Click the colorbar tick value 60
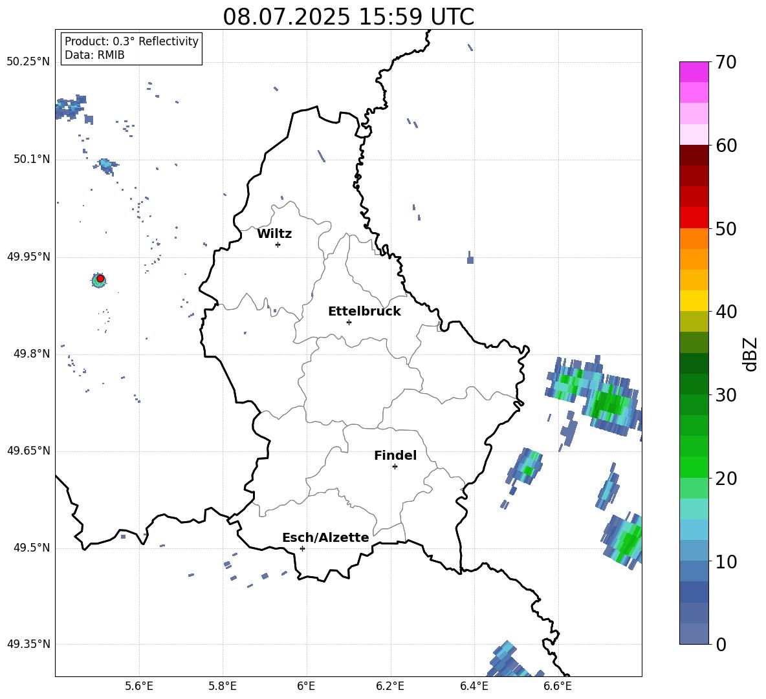Screen dimensions: 766x699 point(726,145)
